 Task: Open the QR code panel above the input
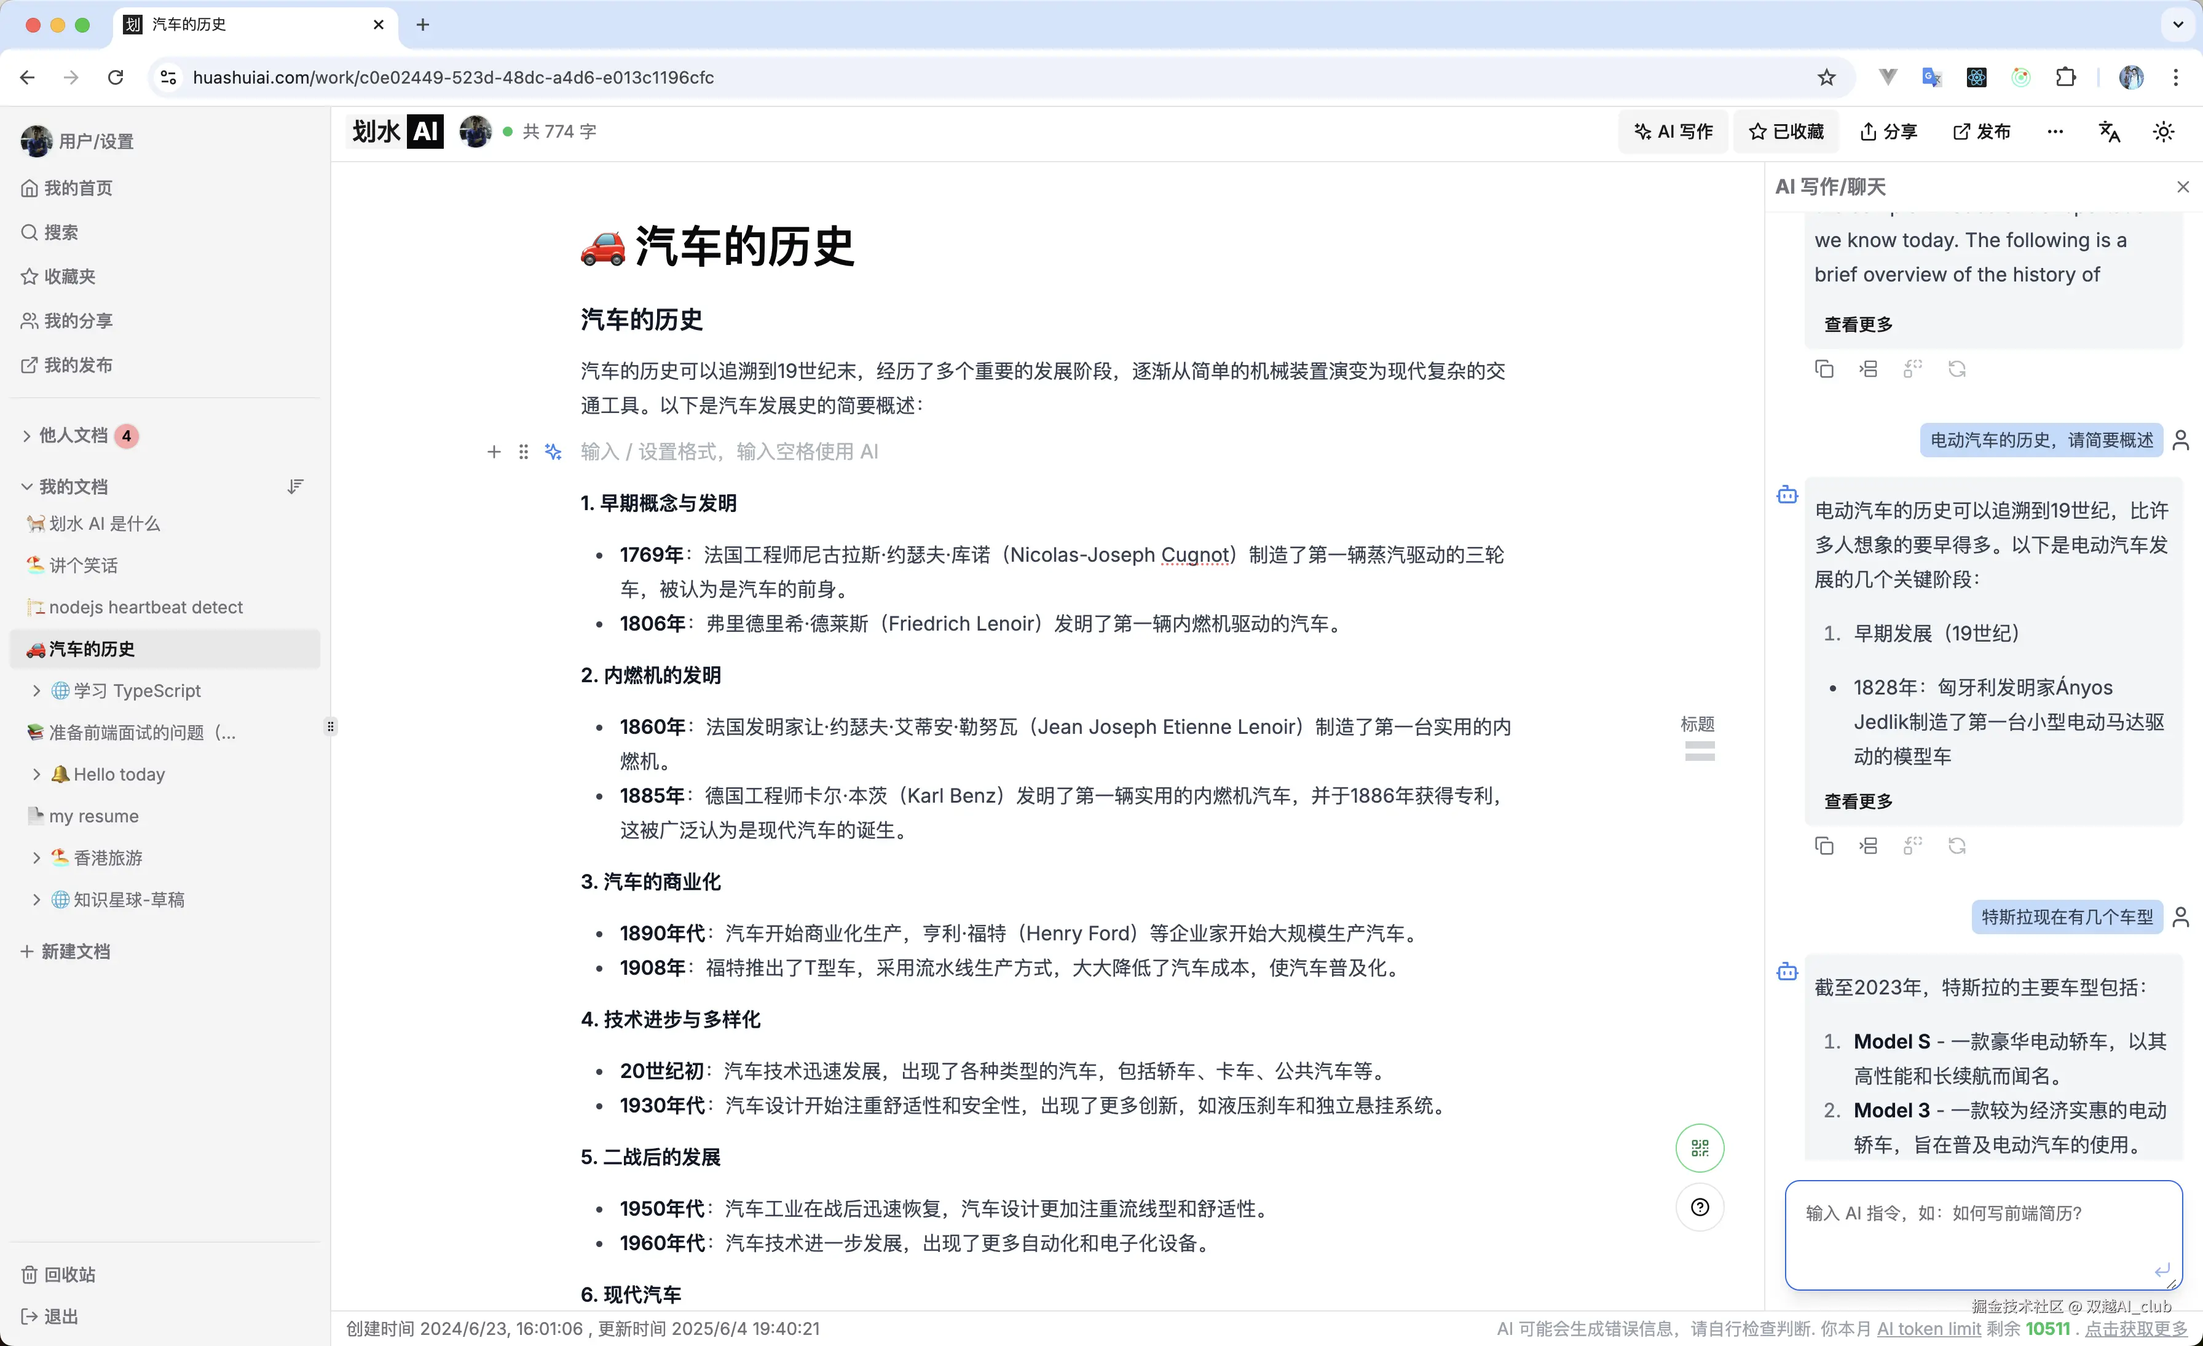[1700, 1147]
